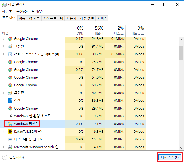Click the 19.1MB memory cell
This screenshot has height=164, width=184.
[x=95, y=124]
